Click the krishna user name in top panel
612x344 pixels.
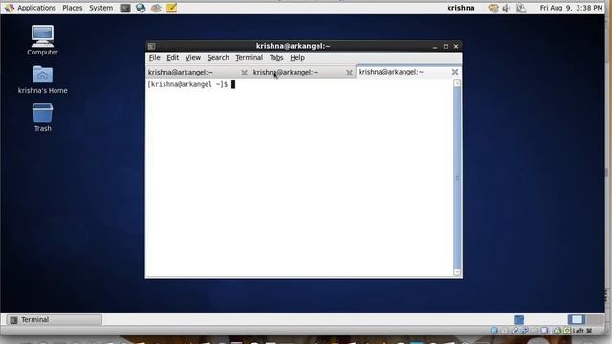coord(461,8)
